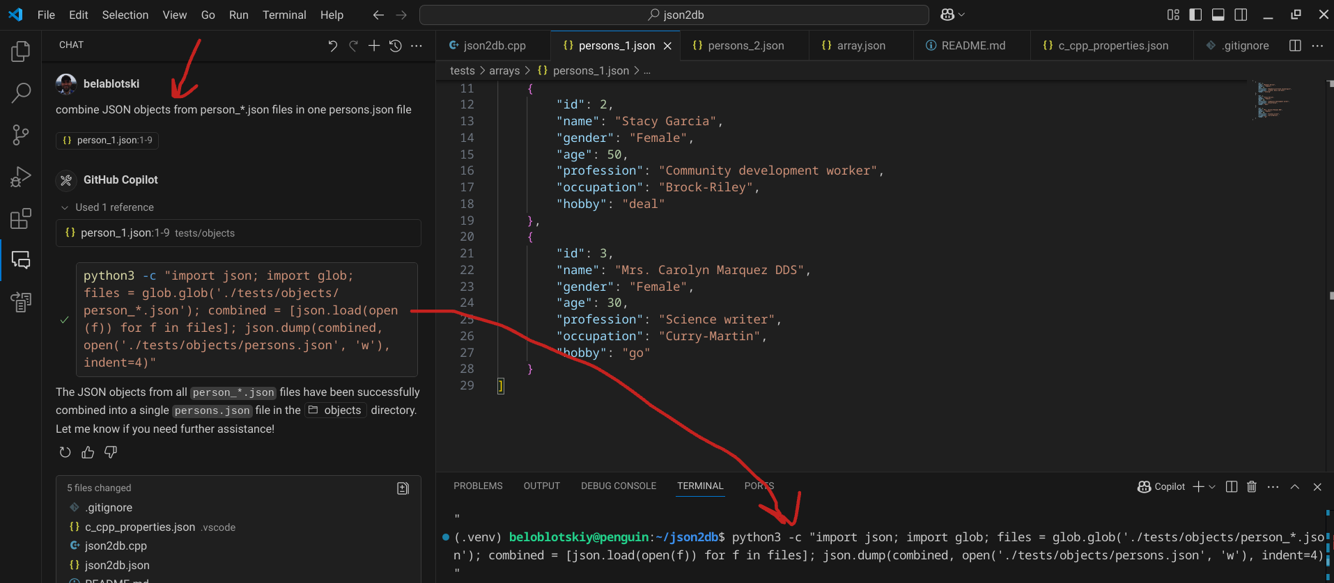Image resolution: width=1334 pixels, height=583 pixels.
Task: Open json2db.json in changed files list
Action: click(x=237, y=565)
